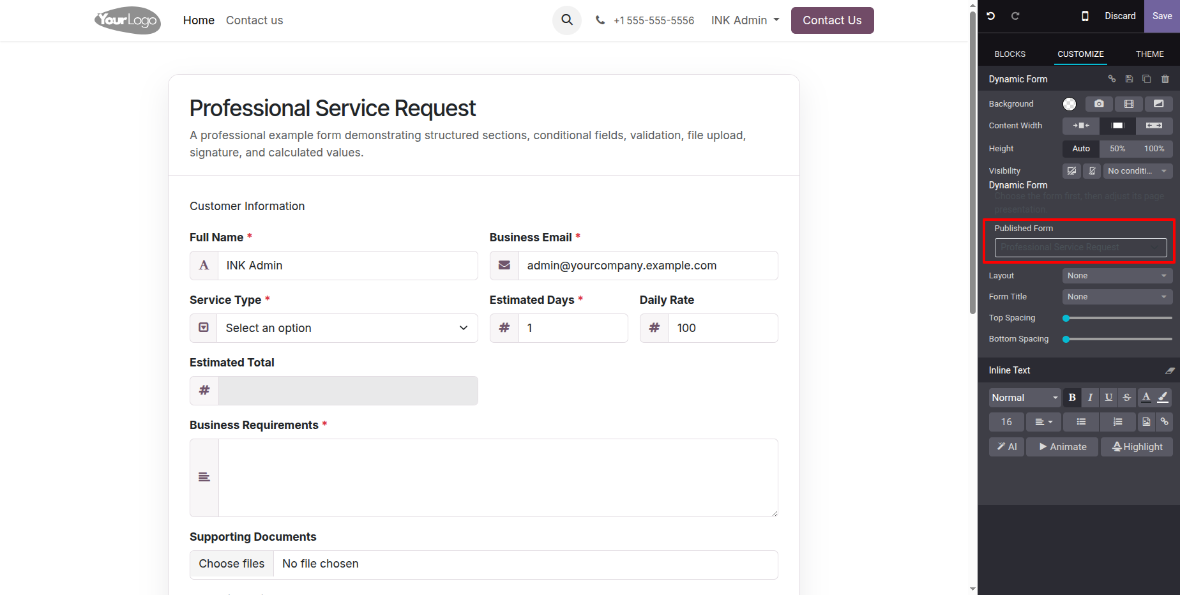
Task: Delete the Dynamic Form block with trash icon
Action: coord(1165,79)
